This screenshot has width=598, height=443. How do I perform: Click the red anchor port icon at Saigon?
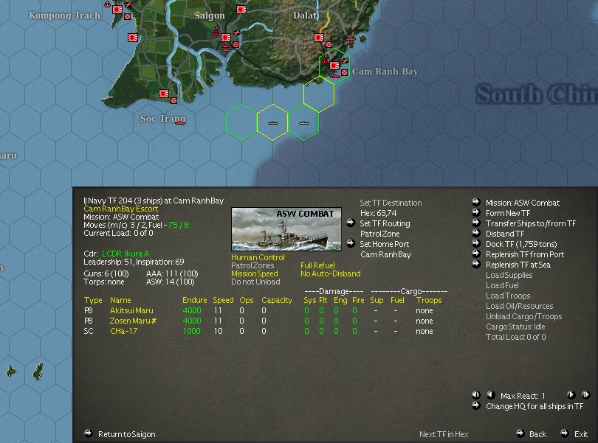216,31
